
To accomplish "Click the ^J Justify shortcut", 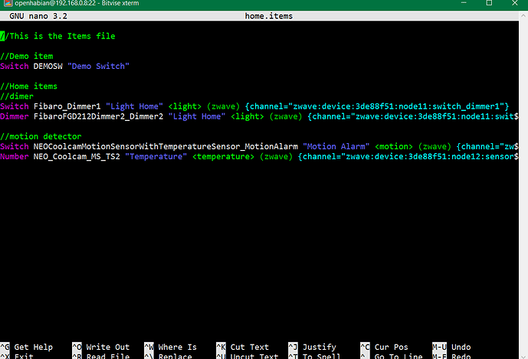I will coord(312,347).
